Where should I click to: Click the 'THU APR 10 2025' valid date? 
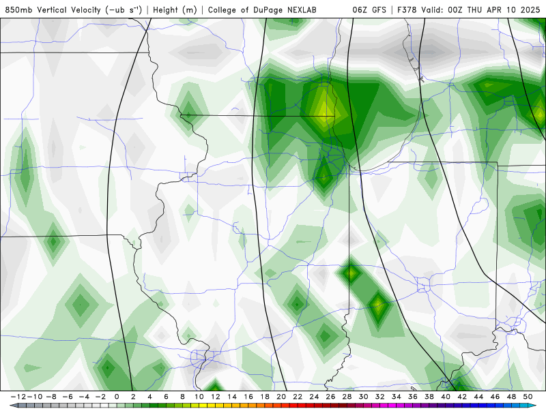click(504, 10)
